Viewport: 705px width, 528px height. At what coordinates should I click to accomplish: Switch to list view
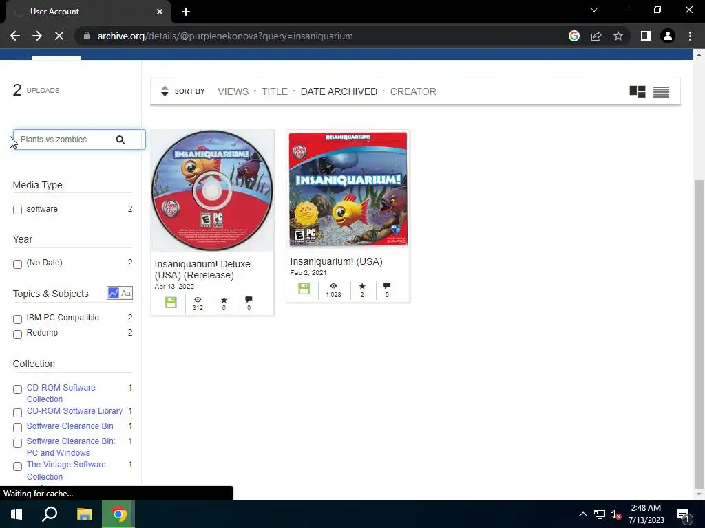point(661,91)
